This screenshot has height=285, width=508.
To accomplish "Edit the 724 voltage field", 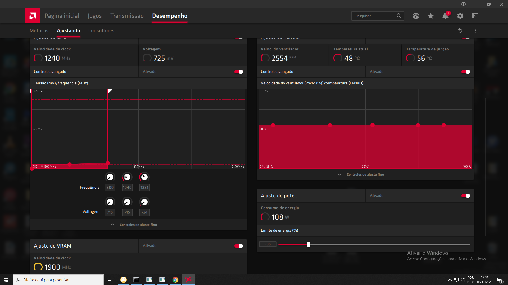I will 144,212.
